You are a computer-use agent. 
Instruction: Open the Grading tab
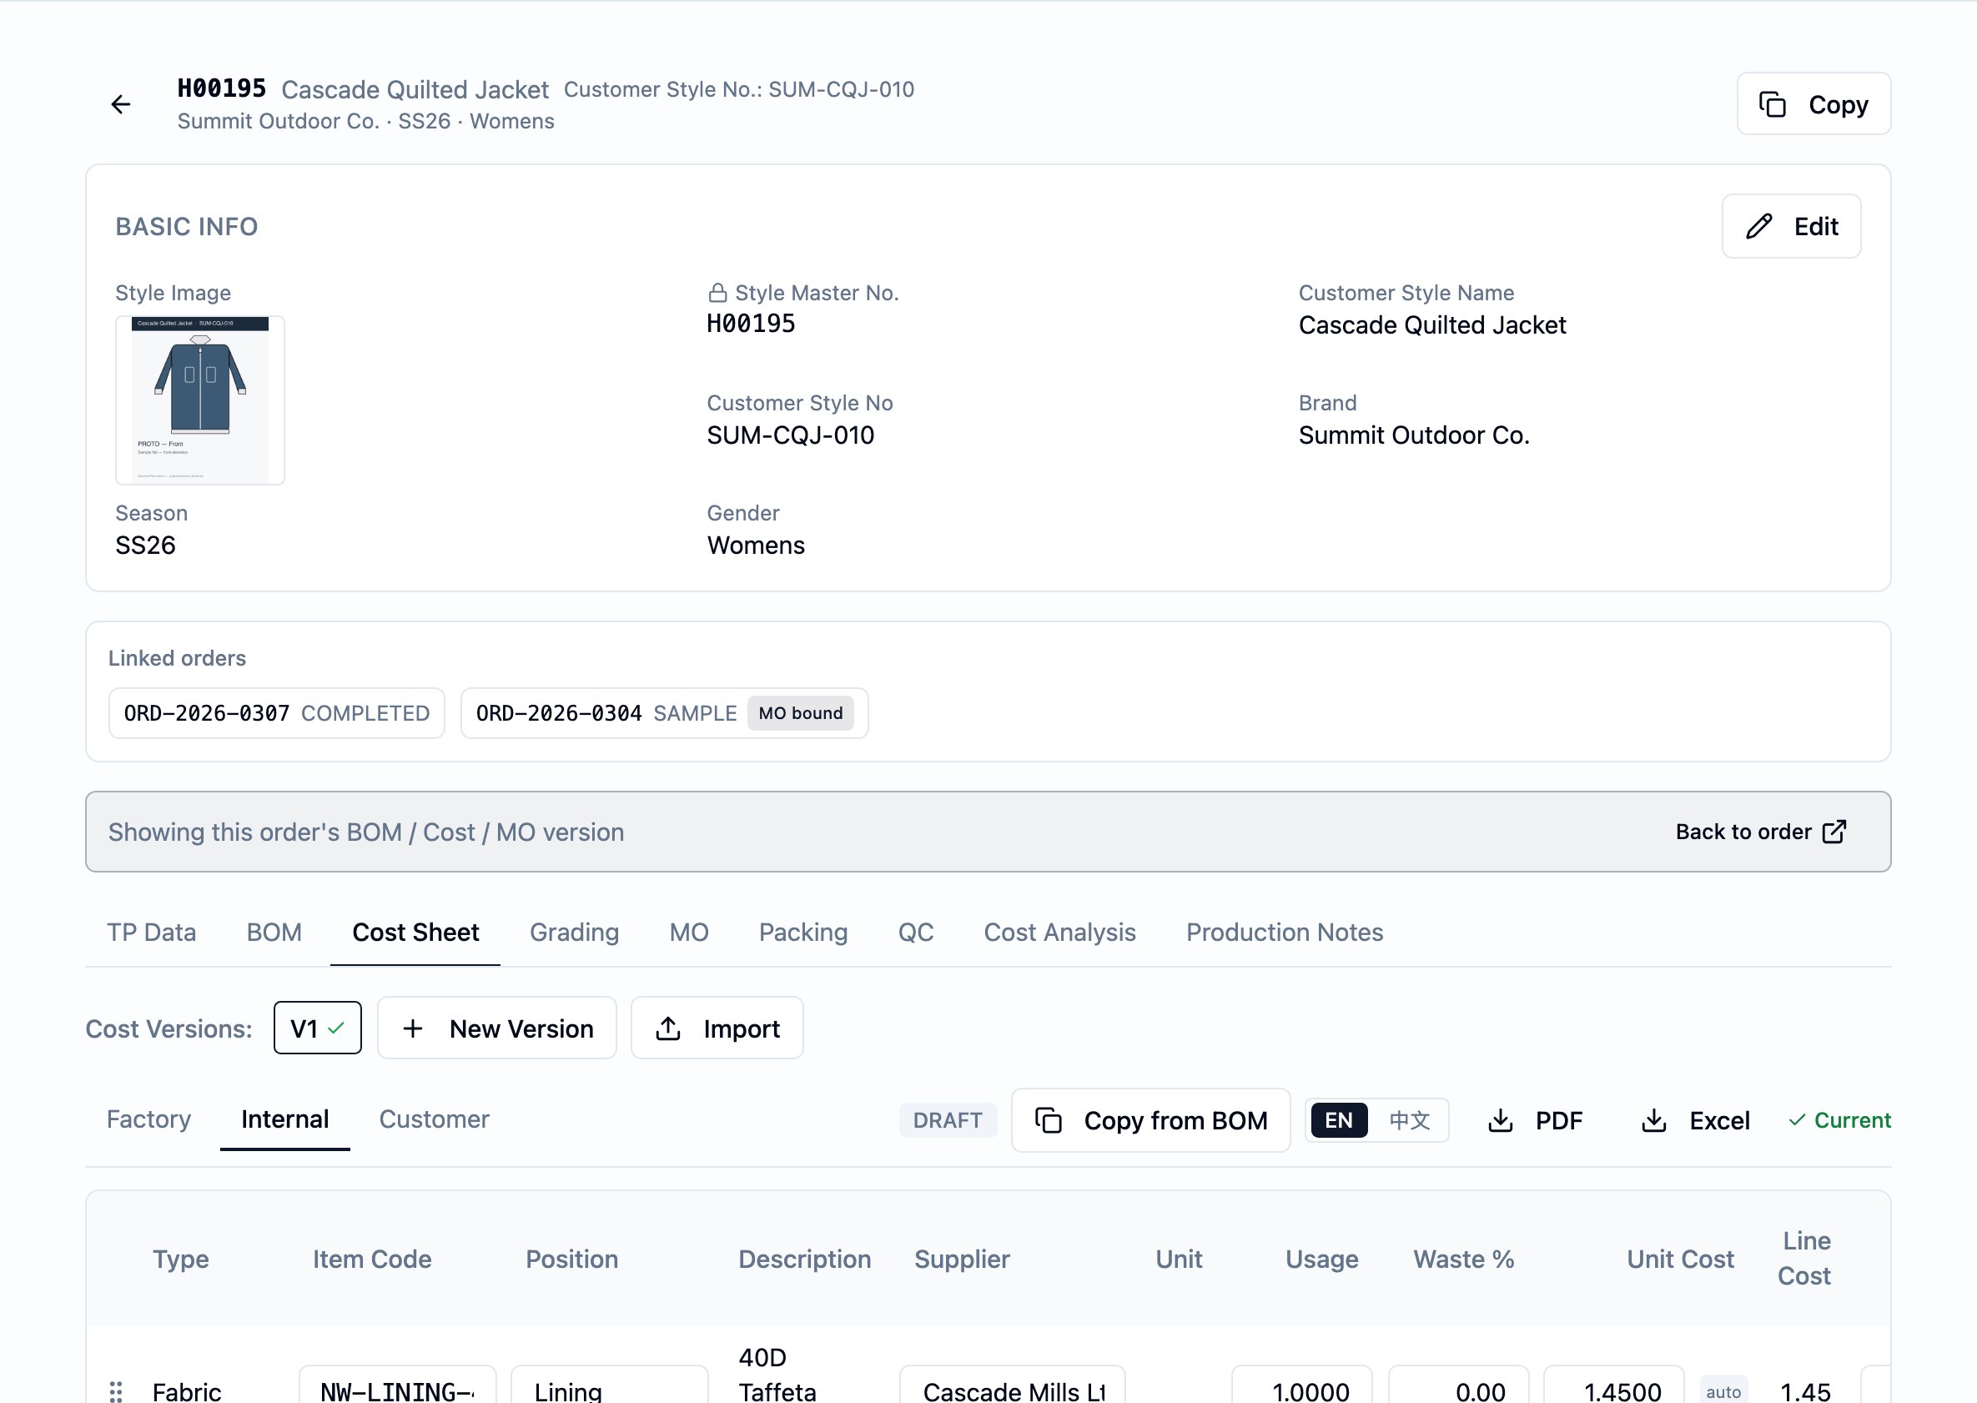(x=574, y=933)
